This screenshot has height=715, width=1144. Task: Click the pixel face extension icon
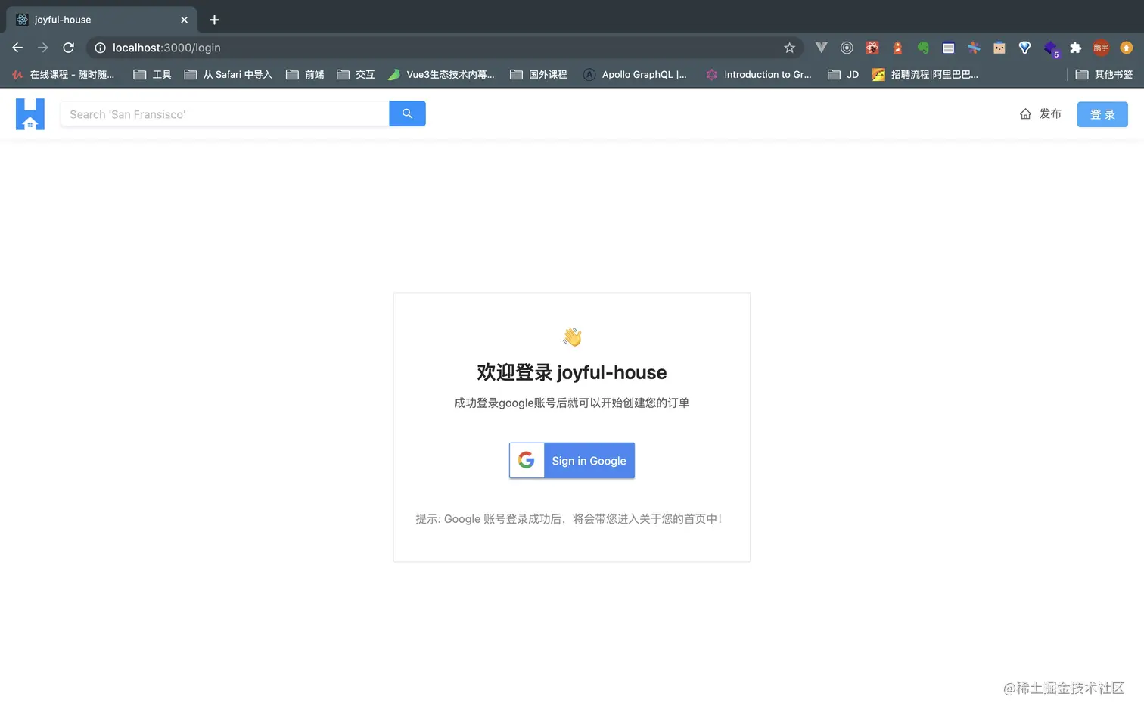click(x=999, y=48)
